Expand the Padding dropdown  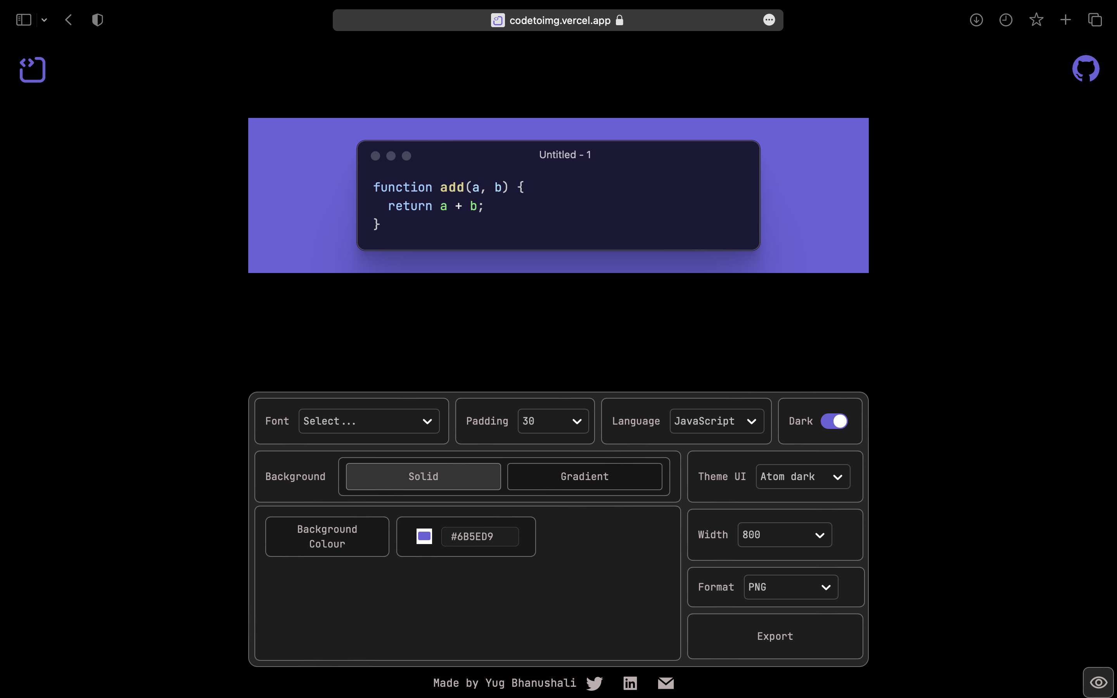[553, 421]
